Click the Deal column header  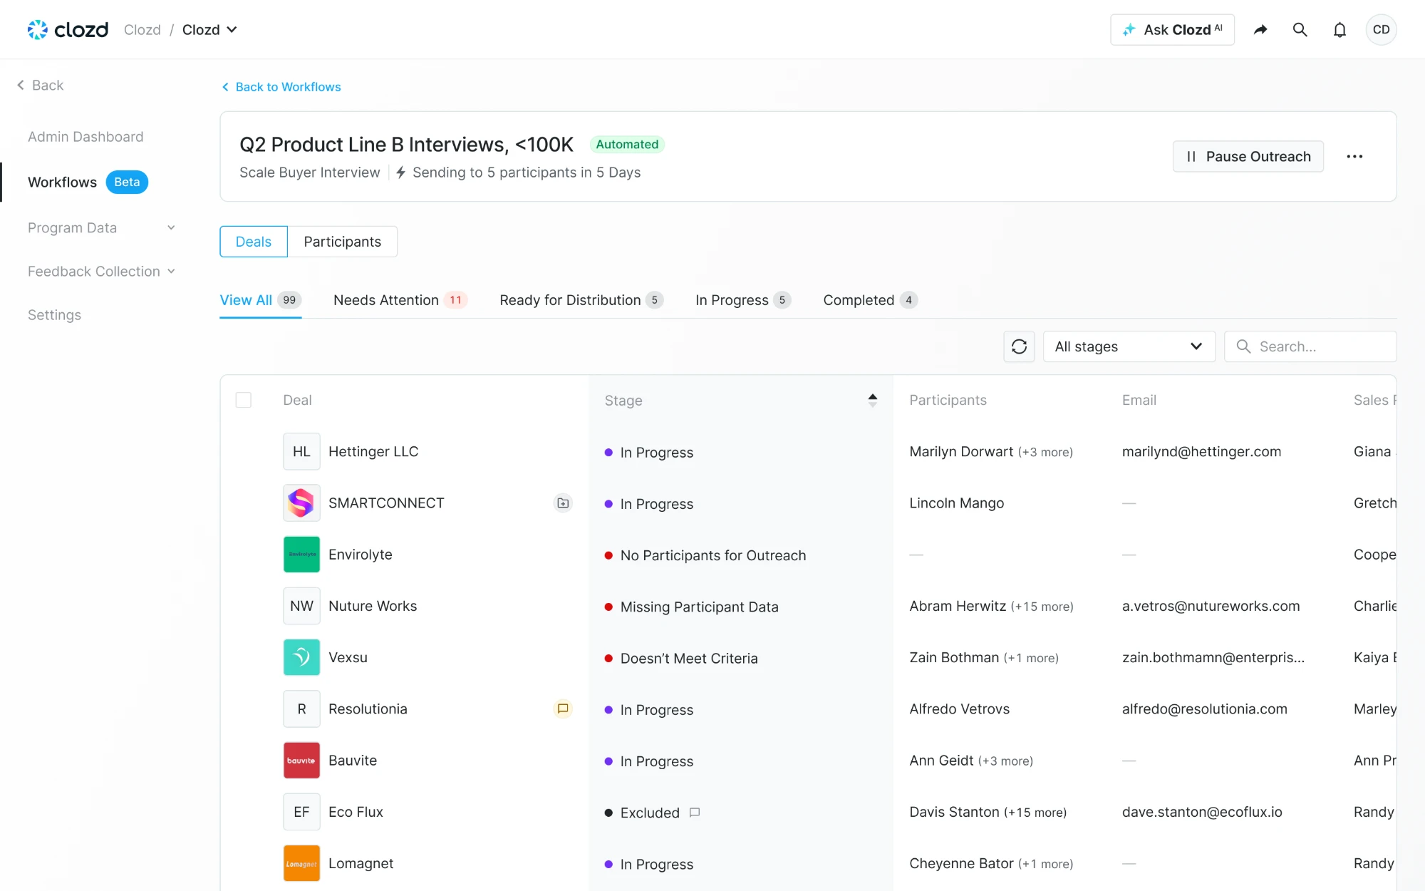coord(297,400)
